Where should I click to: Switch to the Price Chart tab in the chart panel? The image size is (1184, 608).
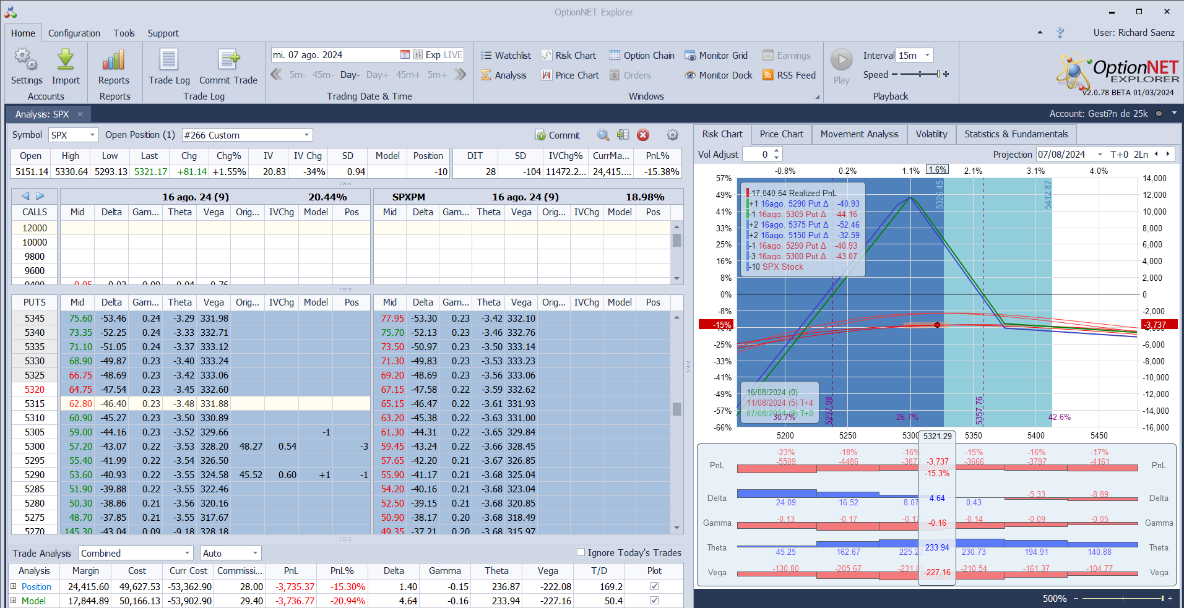[x=781, y=134]
